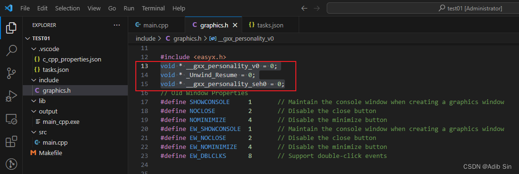Click __gxx_personality_v0 breadcrumb symbol
519x174 pixels.
(x=246, y=39)
